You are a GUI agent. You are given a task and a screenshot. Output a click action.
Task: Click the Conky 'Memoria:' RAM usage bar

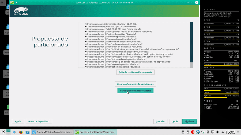[x=221, y=66]
